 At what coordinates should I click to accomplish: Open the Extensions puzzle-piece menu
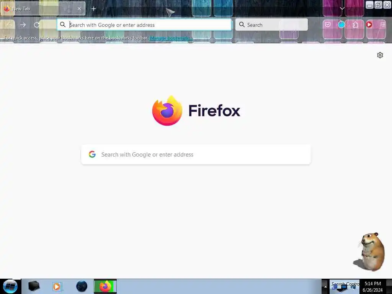355,24
